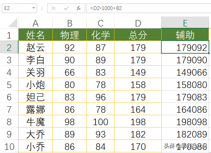Image resolution: width=211 pixels, height=153 pixels.
Task: Select column B header
Action: pos(70,23)
